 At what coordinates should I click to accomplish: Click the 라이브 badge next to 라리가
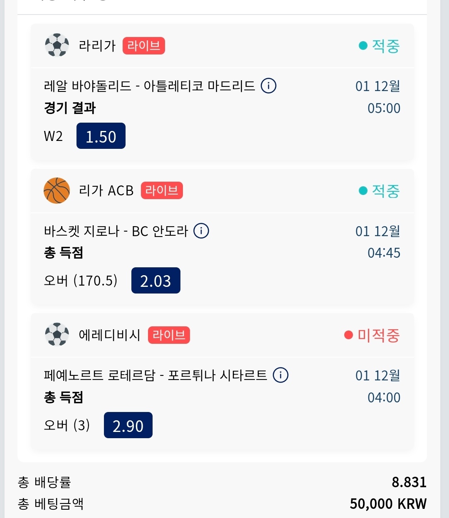point(144,46)
